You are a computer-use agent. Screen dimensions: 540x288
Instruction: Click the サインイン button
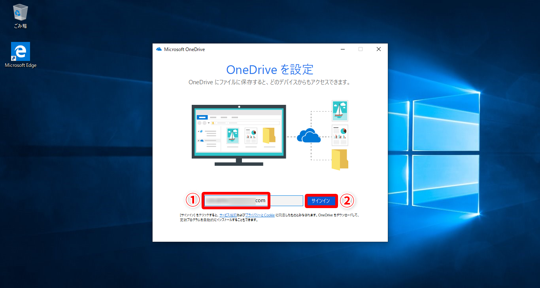tap(321, 201)
